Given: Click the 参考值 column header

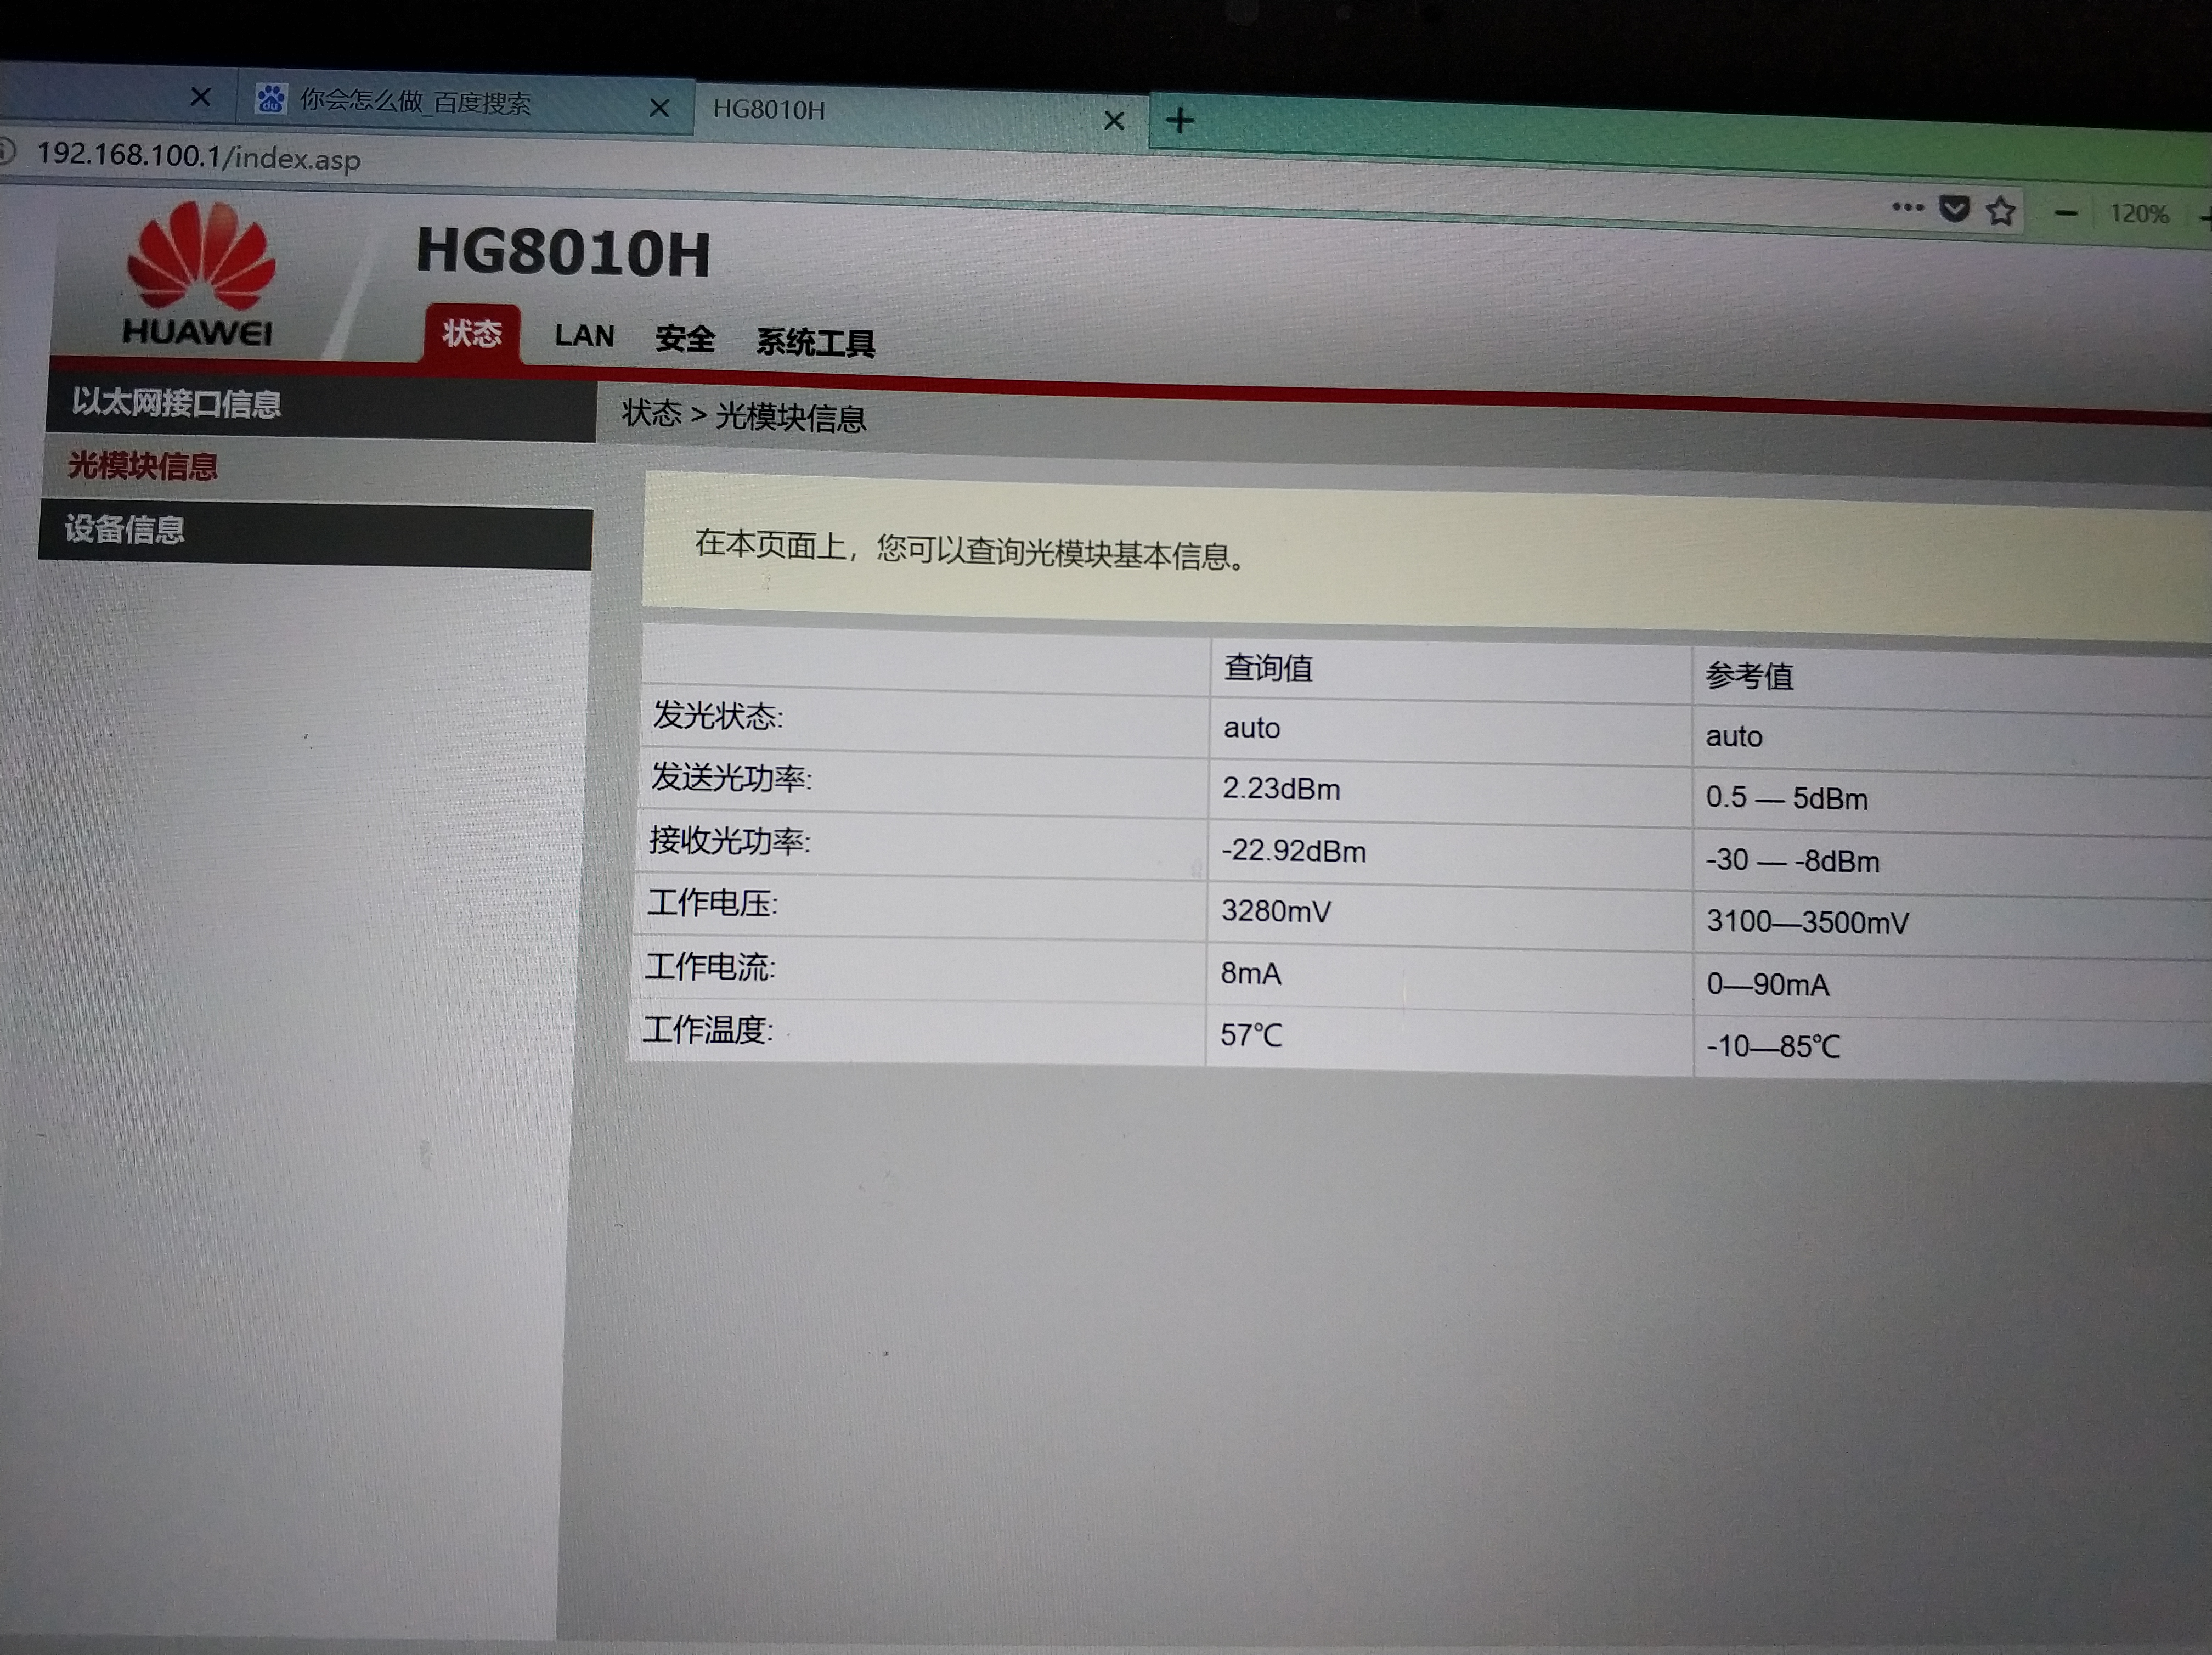Looking at the screenshot, I should (1749, 676).
